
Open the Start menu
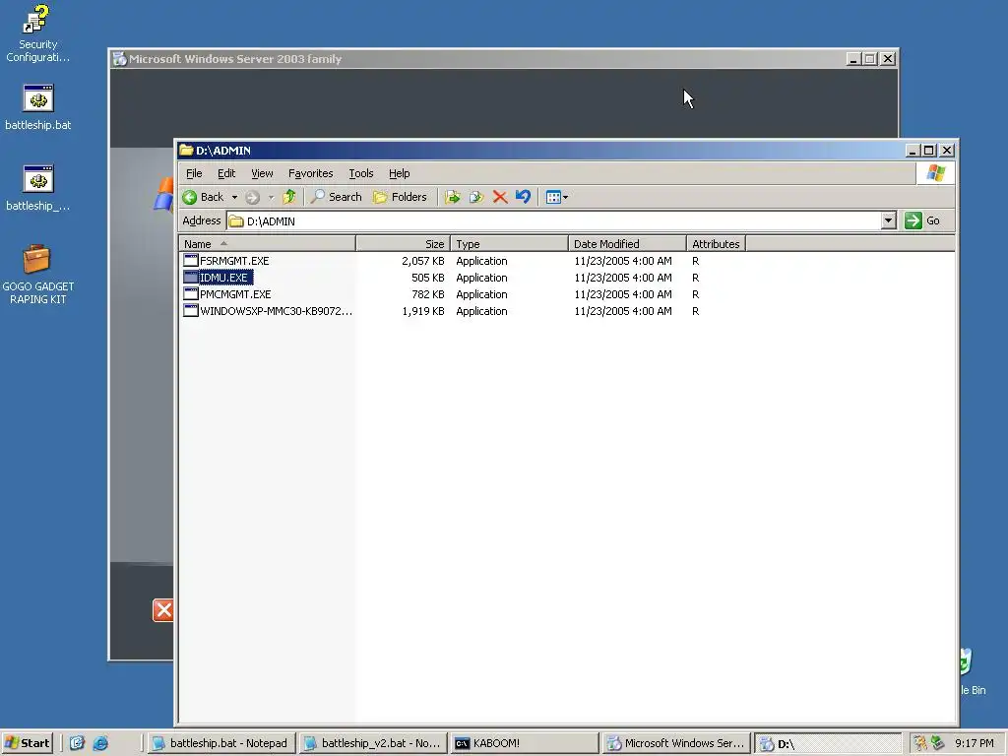tap(27, 743)
